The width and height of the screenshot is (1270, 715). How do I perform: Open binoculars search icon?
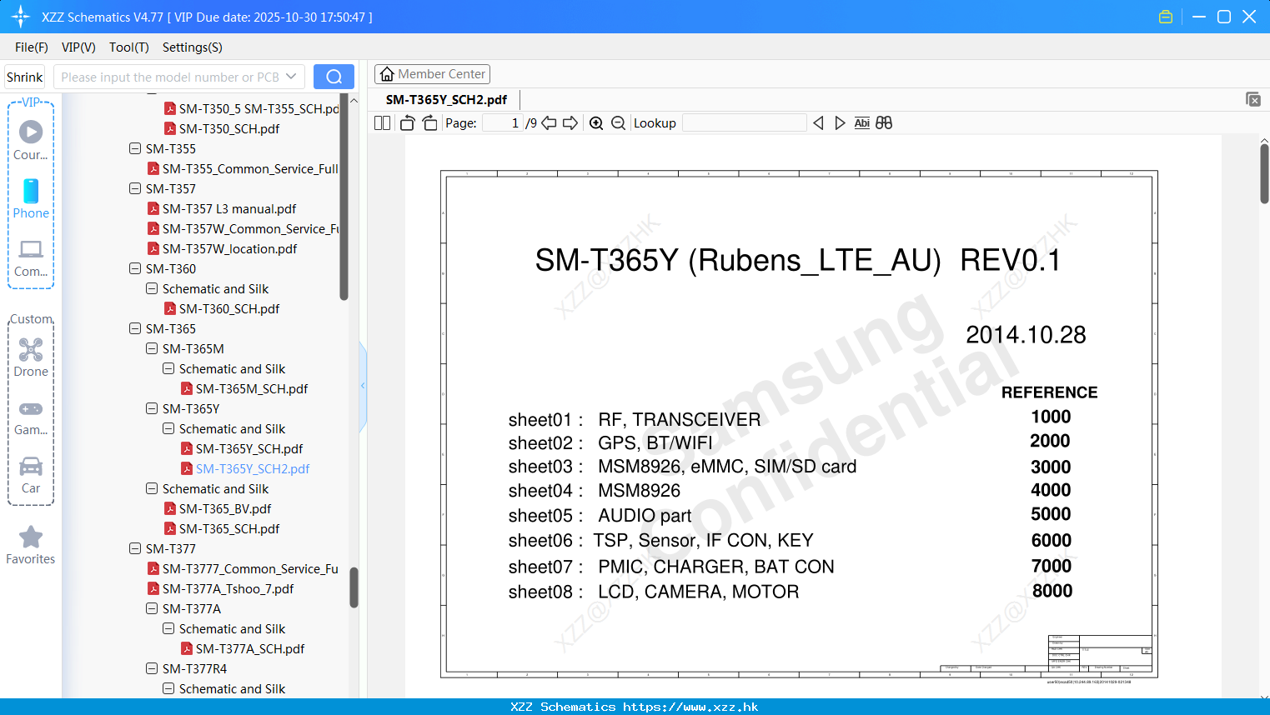(x=884, y=122)
